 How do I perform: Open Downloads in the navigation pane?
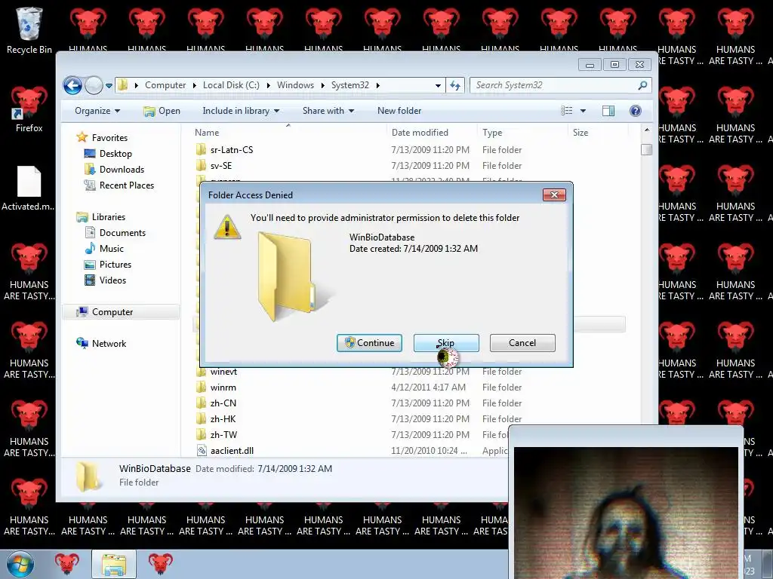[115, 170]
